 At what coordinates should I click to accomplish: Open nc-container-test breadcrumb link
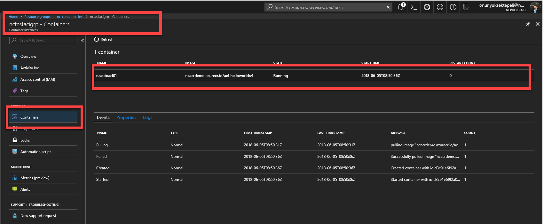(x=70, y=17)
